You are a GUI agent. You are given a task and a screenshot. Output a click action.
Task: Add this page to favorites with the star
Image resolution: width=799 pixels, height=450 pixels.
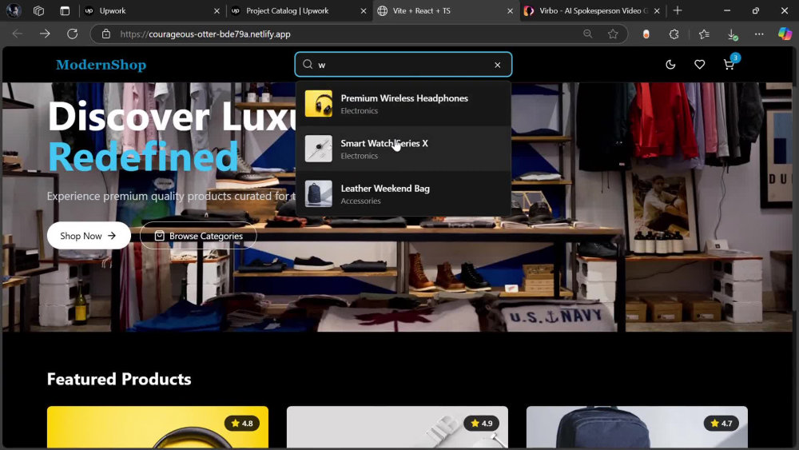click(613, 34)
